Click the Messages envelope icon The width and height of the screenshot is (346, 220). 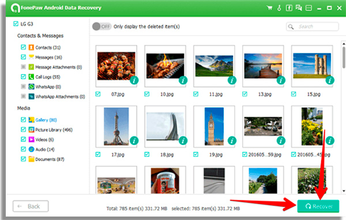[x=31, y=57]
